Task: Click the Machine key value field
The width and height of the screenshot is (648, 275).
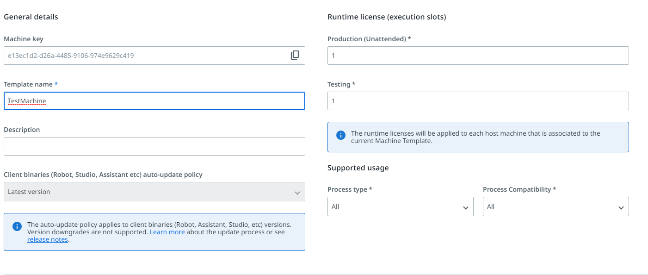Action: coord(143,56)
